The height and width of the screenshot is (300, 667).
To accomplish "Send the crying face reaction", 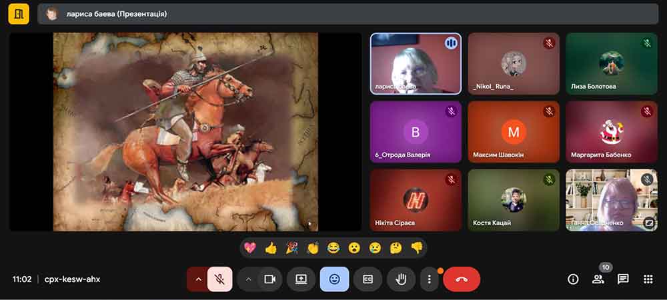I will 375,248.
